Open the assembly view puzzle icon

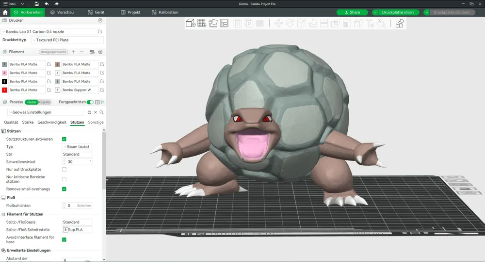click(400, 23)
